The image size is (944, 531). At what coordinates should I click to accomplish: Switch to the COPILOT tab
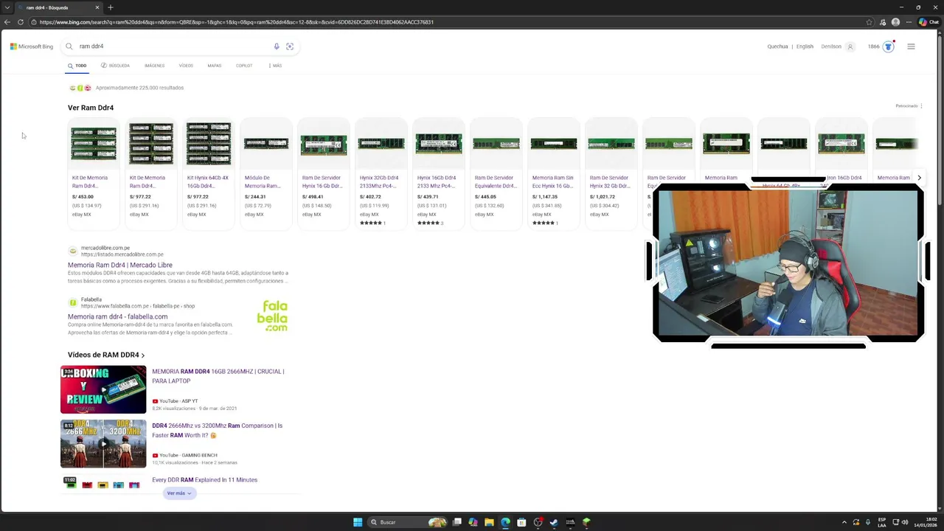click(x=244, y=66)
